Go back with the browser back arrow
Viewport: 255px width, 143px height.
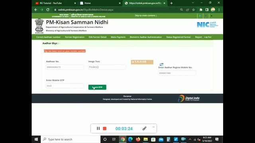click(36, 10)
